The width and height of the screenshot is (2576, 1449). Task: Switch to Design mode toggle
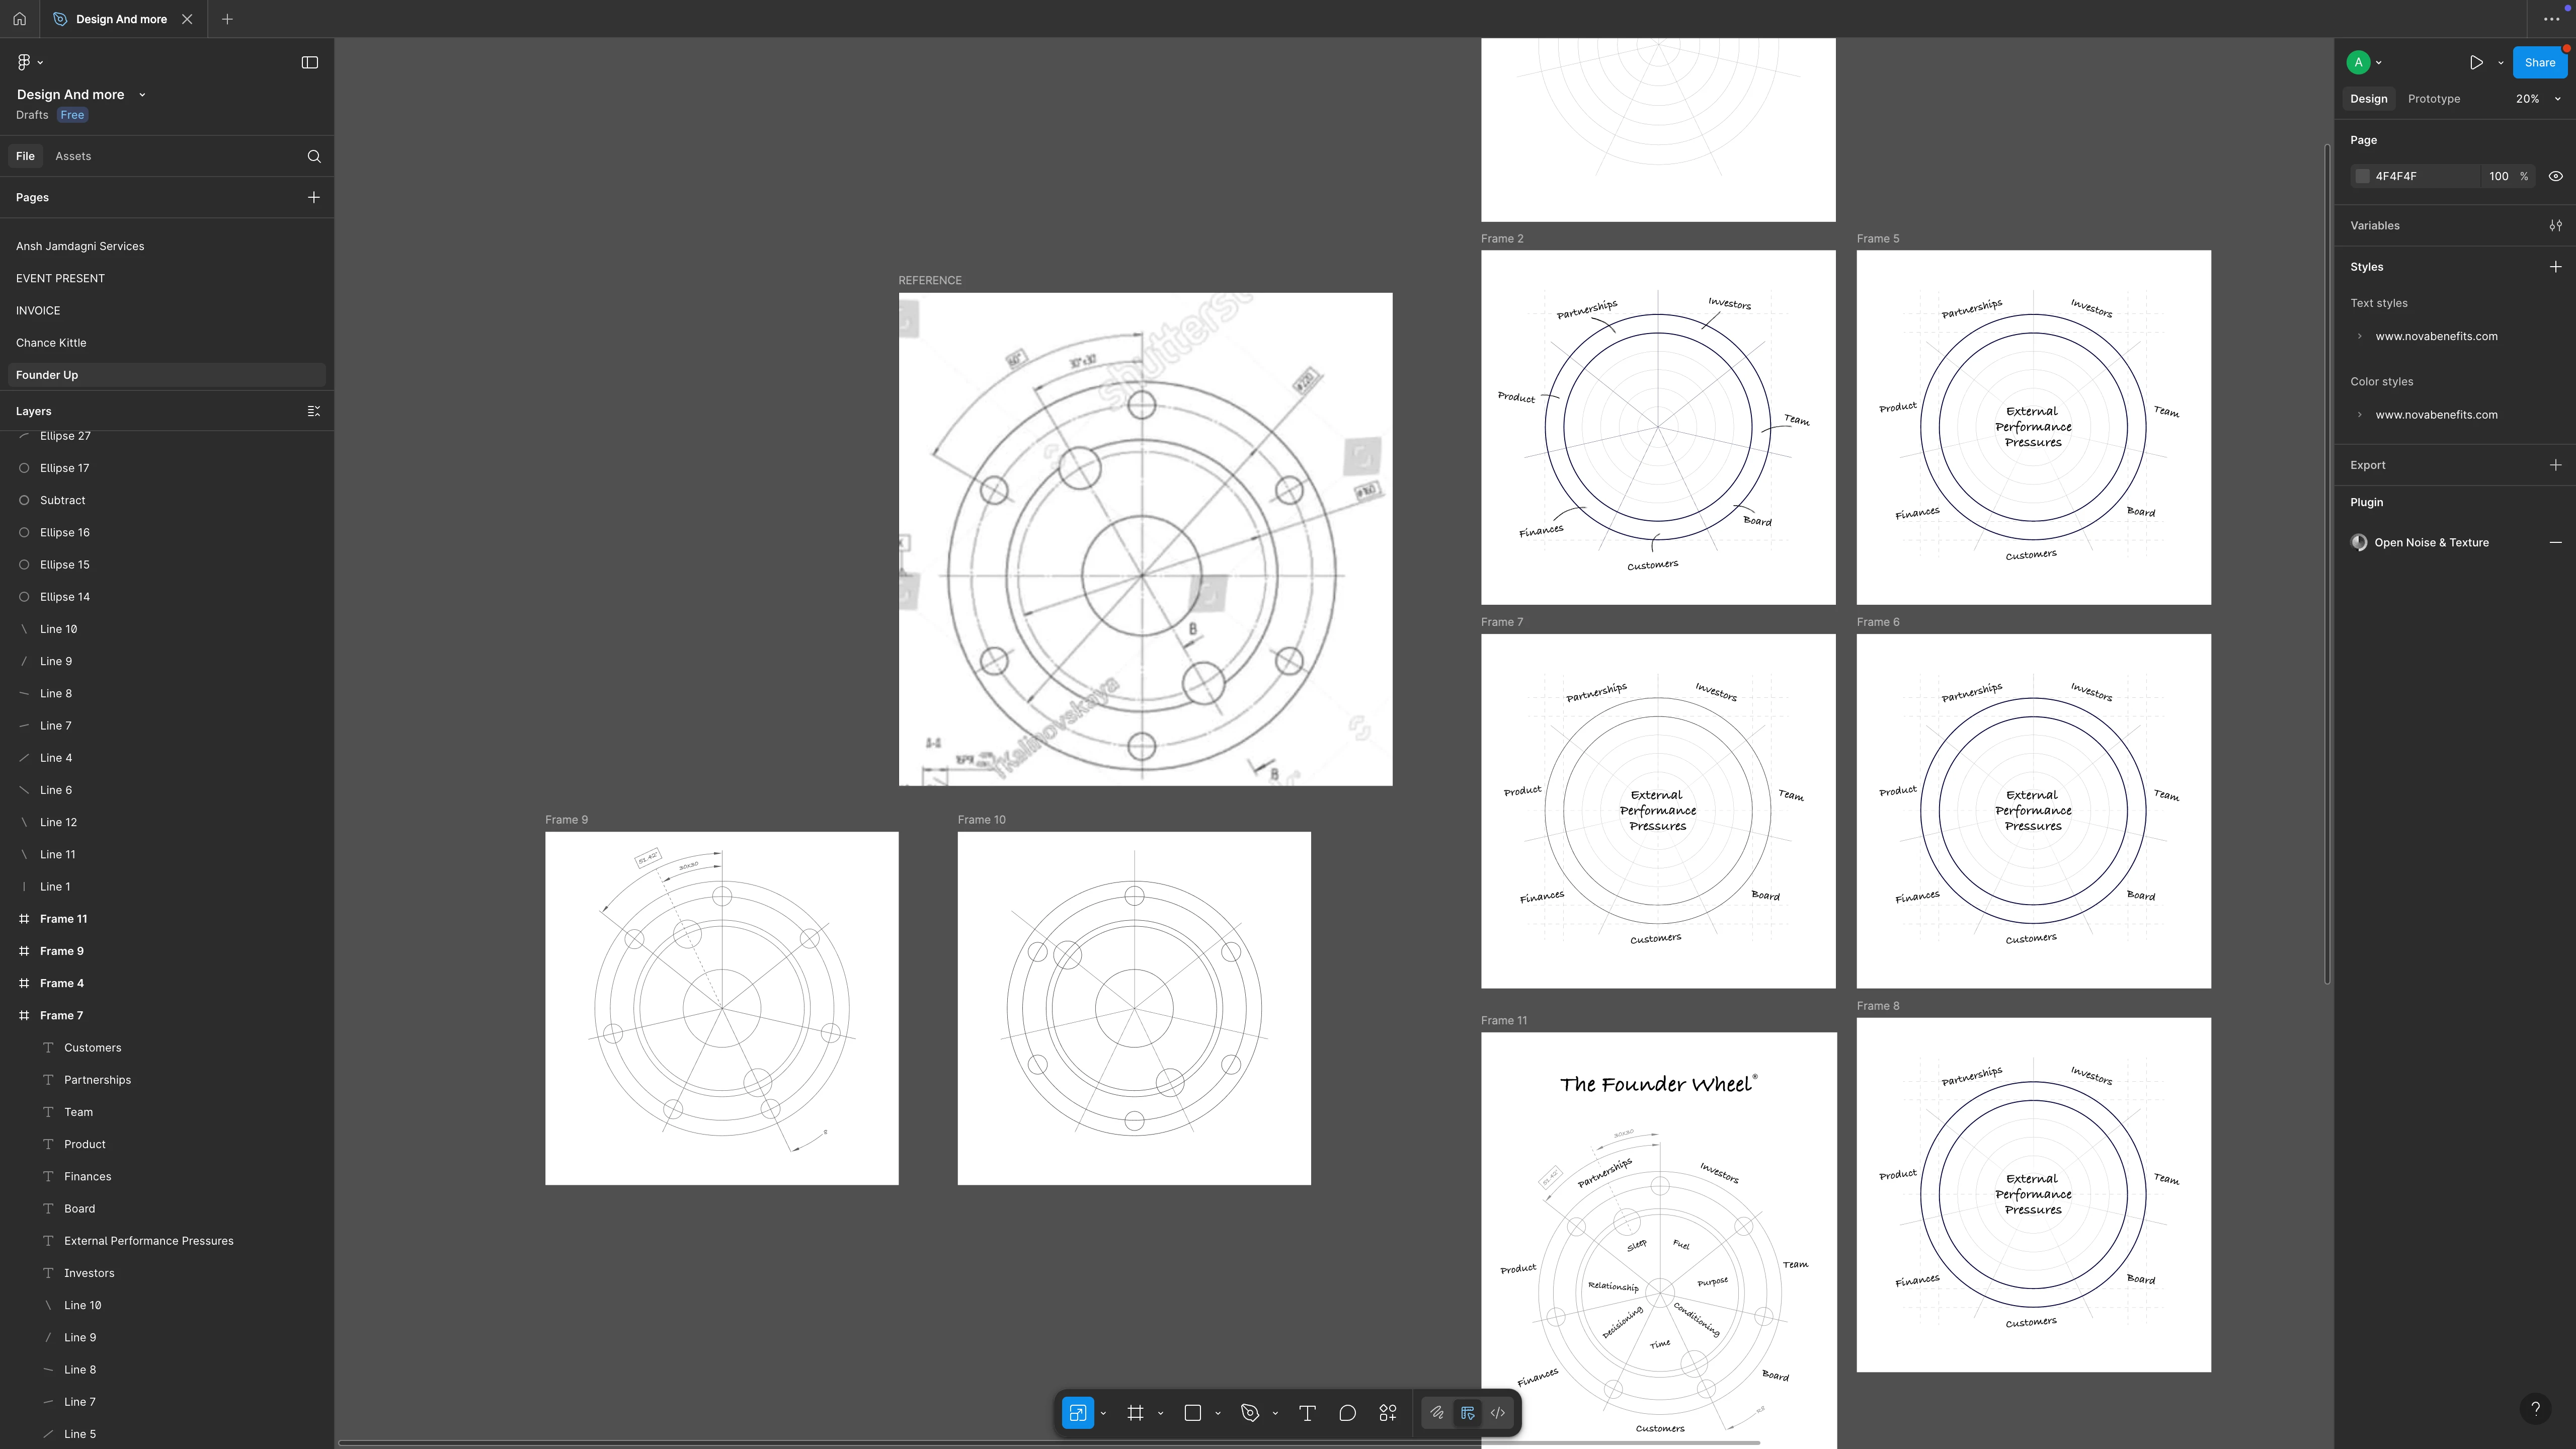[1467, 1413]
